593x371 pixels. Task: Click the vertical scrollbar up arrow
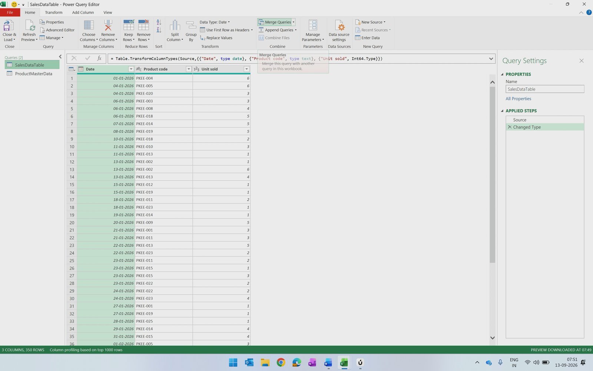(493, 82)
